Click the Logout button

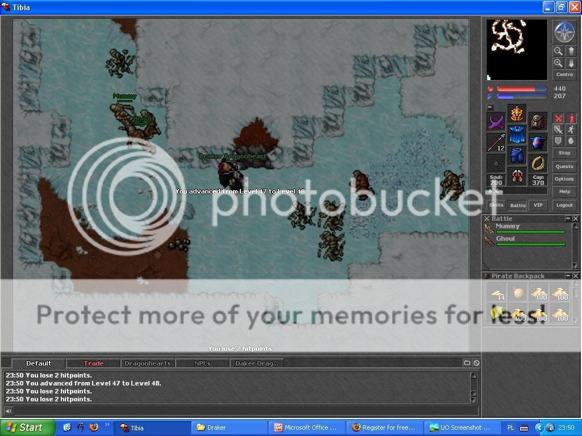564,205
